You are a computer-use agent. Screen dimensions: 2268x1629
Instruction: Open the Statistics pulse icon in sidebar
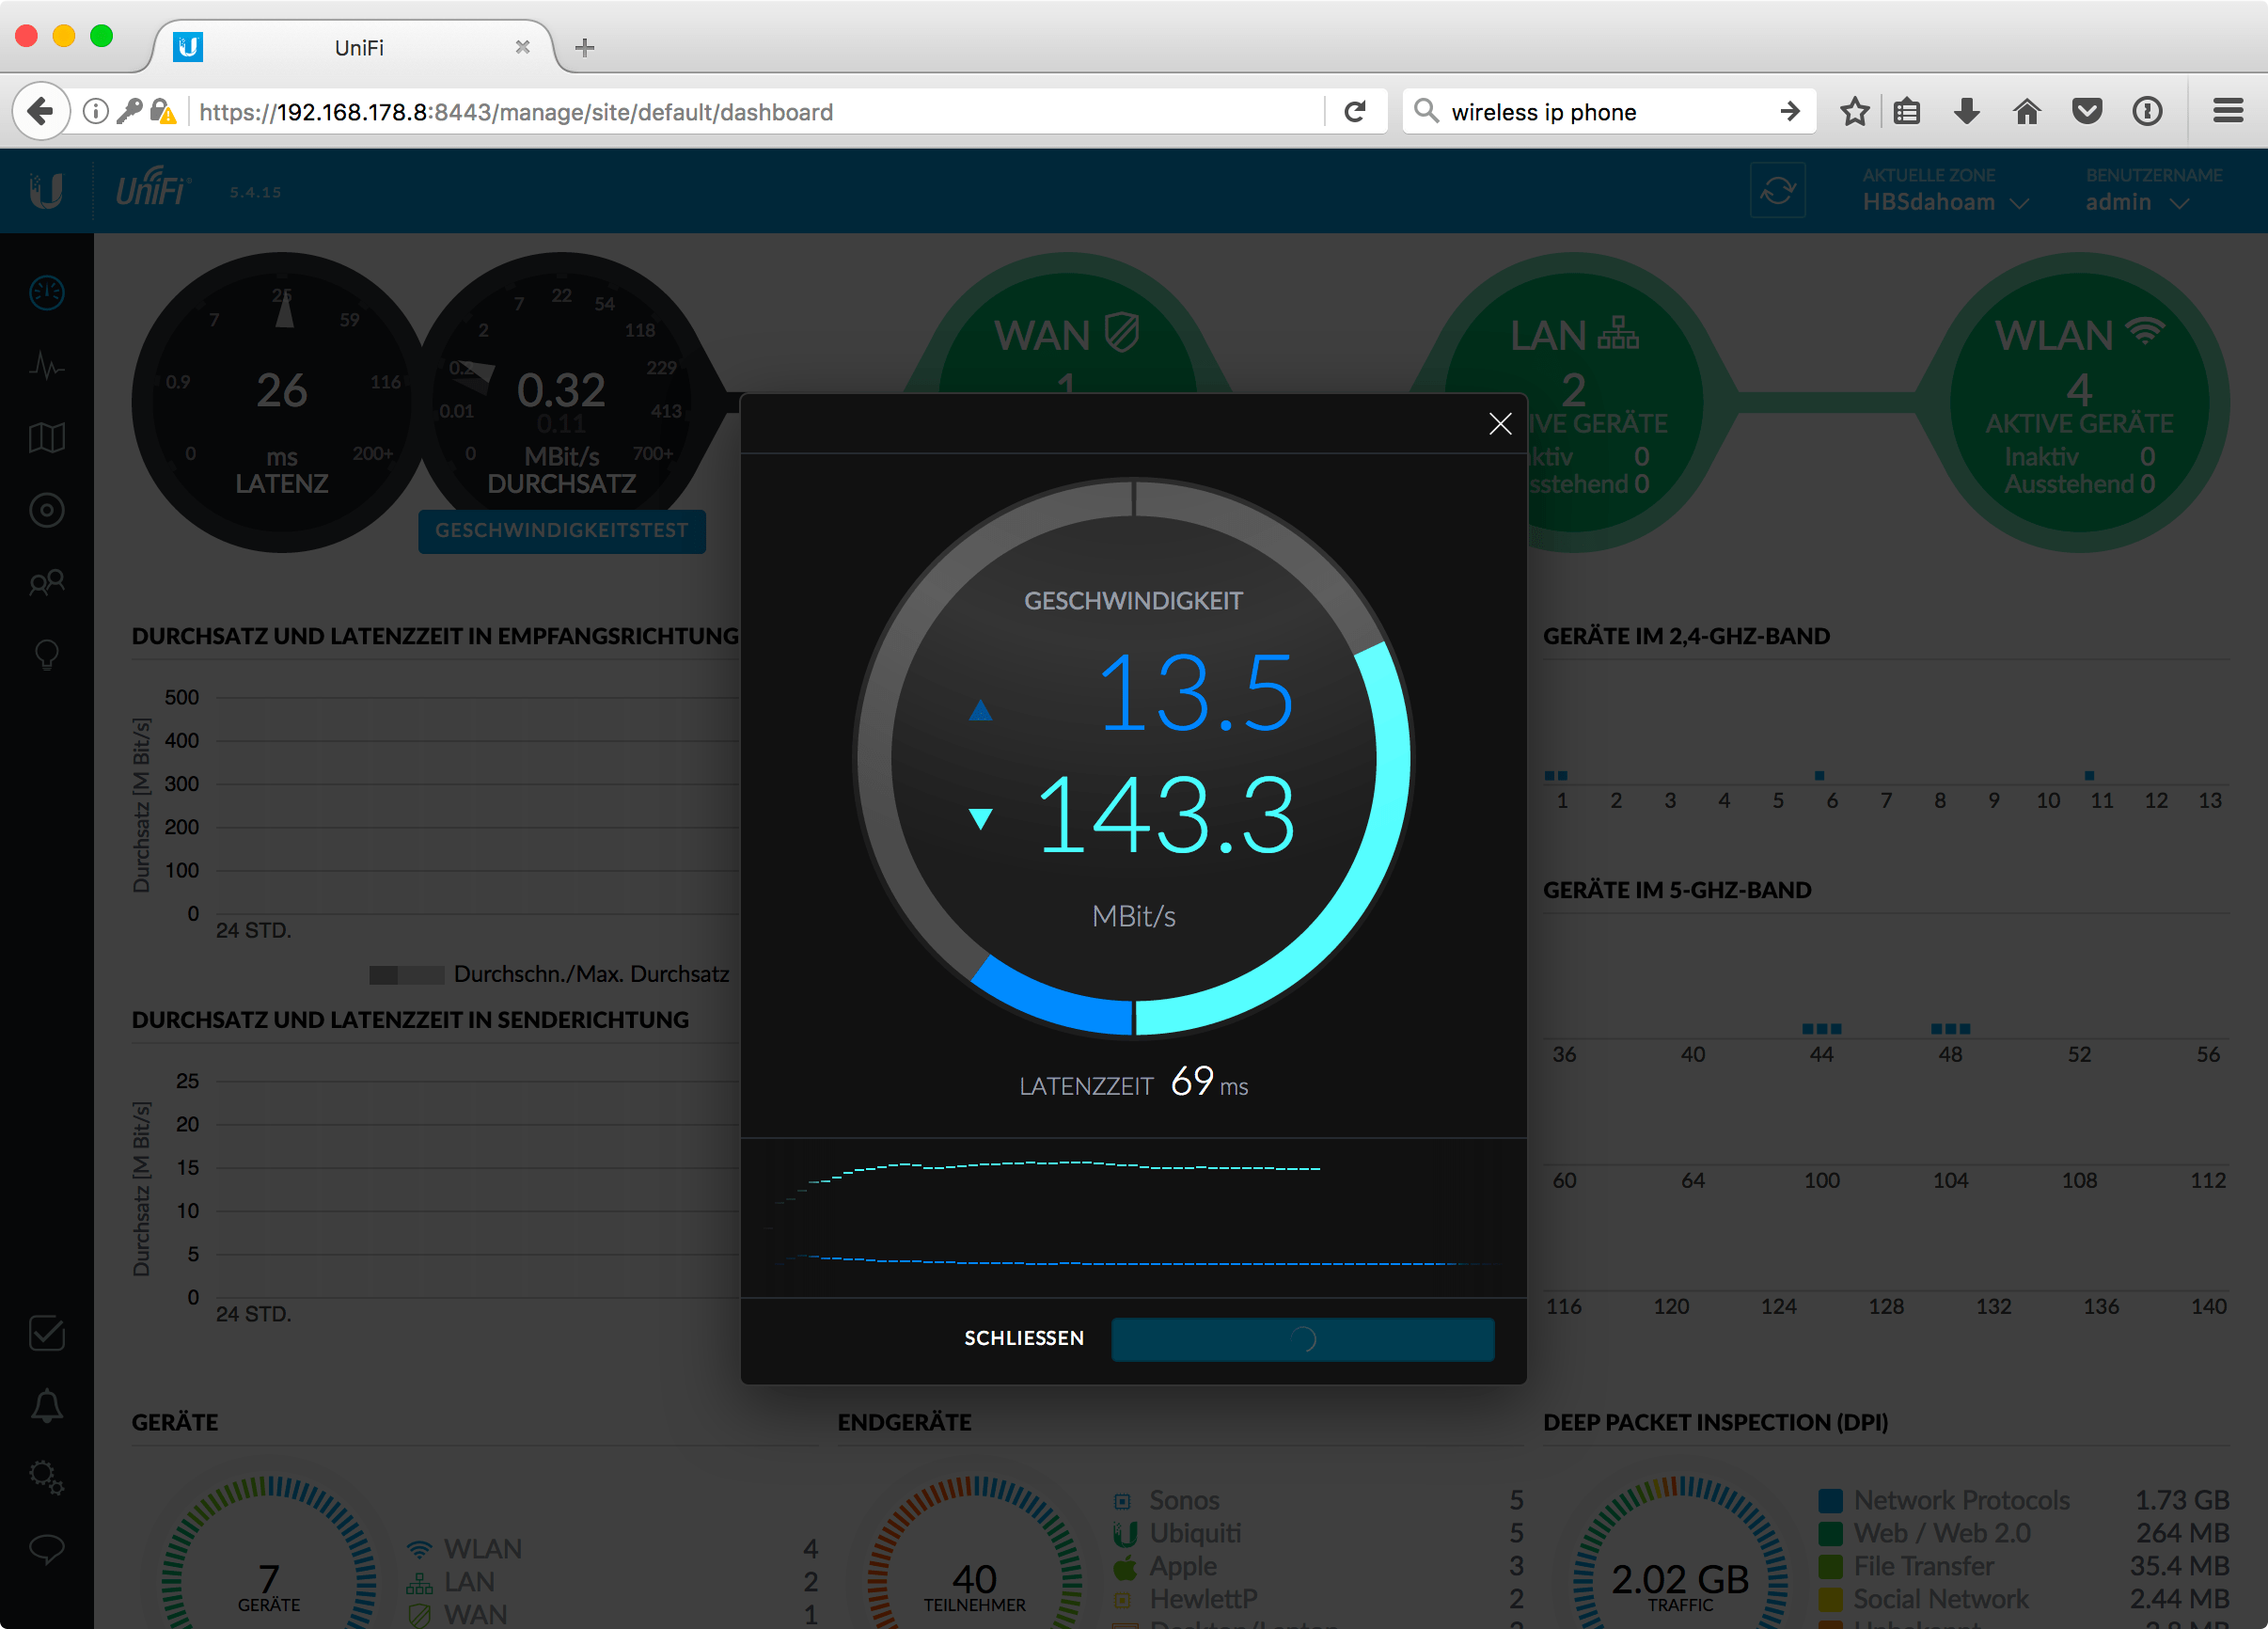[46, 365]
